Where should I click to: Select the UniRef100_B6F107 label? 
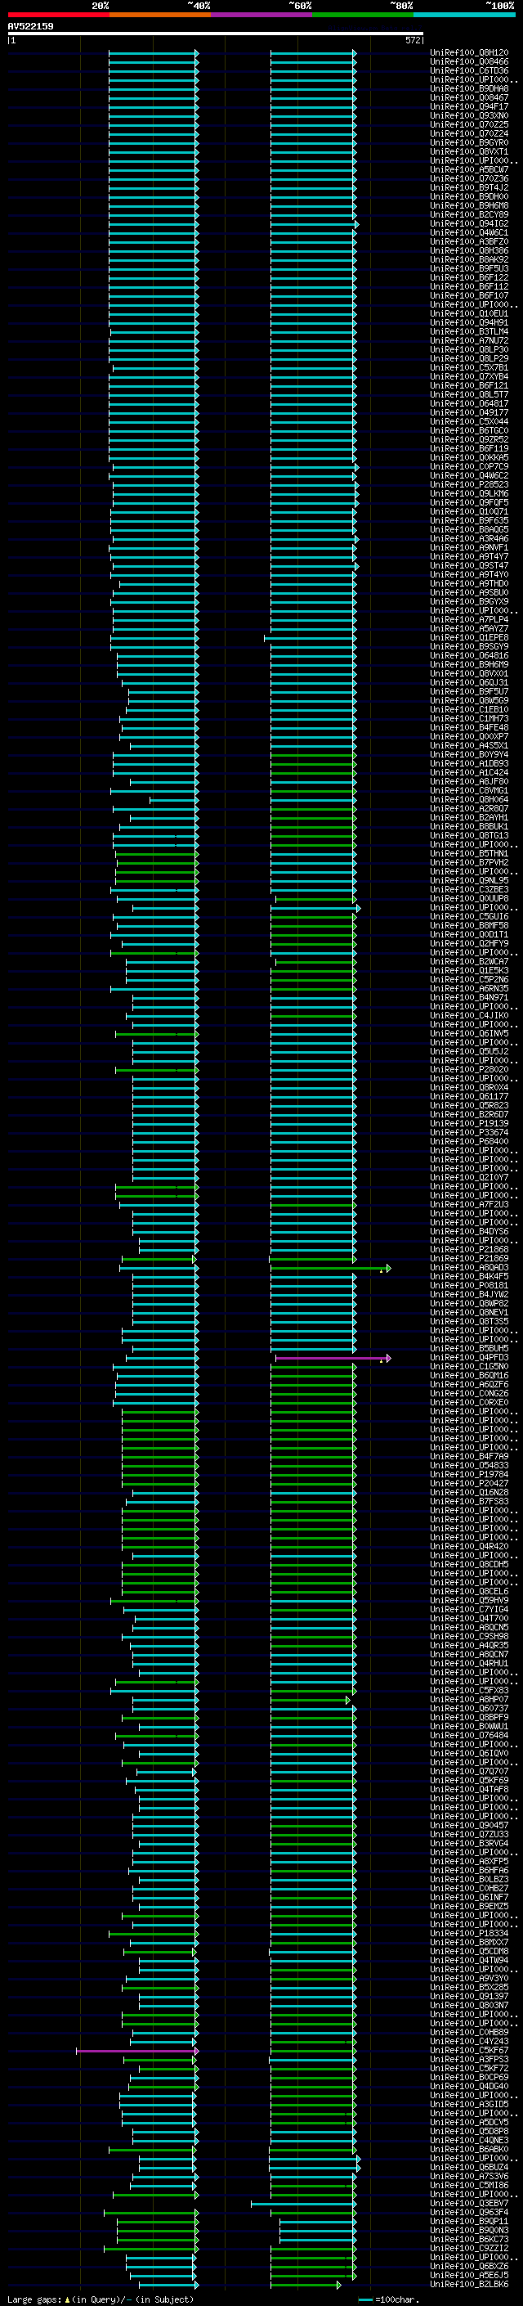point(469,295)
